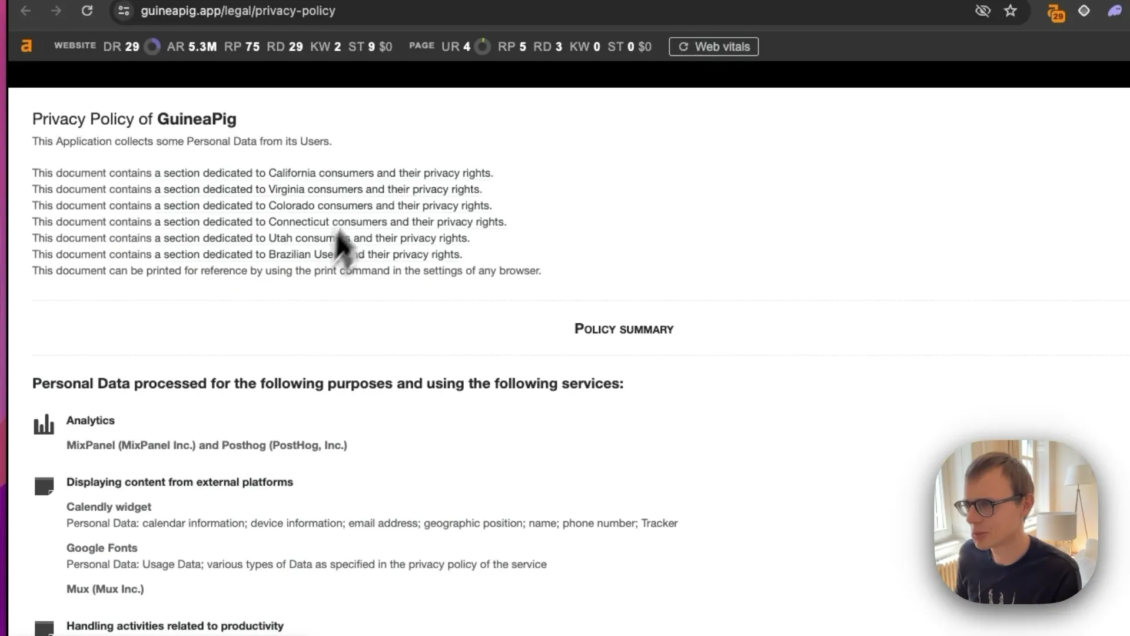Click the productivity activities section icon
This screenshot has height=636, width=1130.
pyautogui.click(x=44, y=628)
